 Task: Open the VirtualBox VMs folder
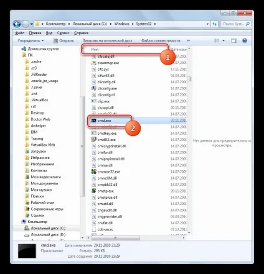(x=43, y=145)
